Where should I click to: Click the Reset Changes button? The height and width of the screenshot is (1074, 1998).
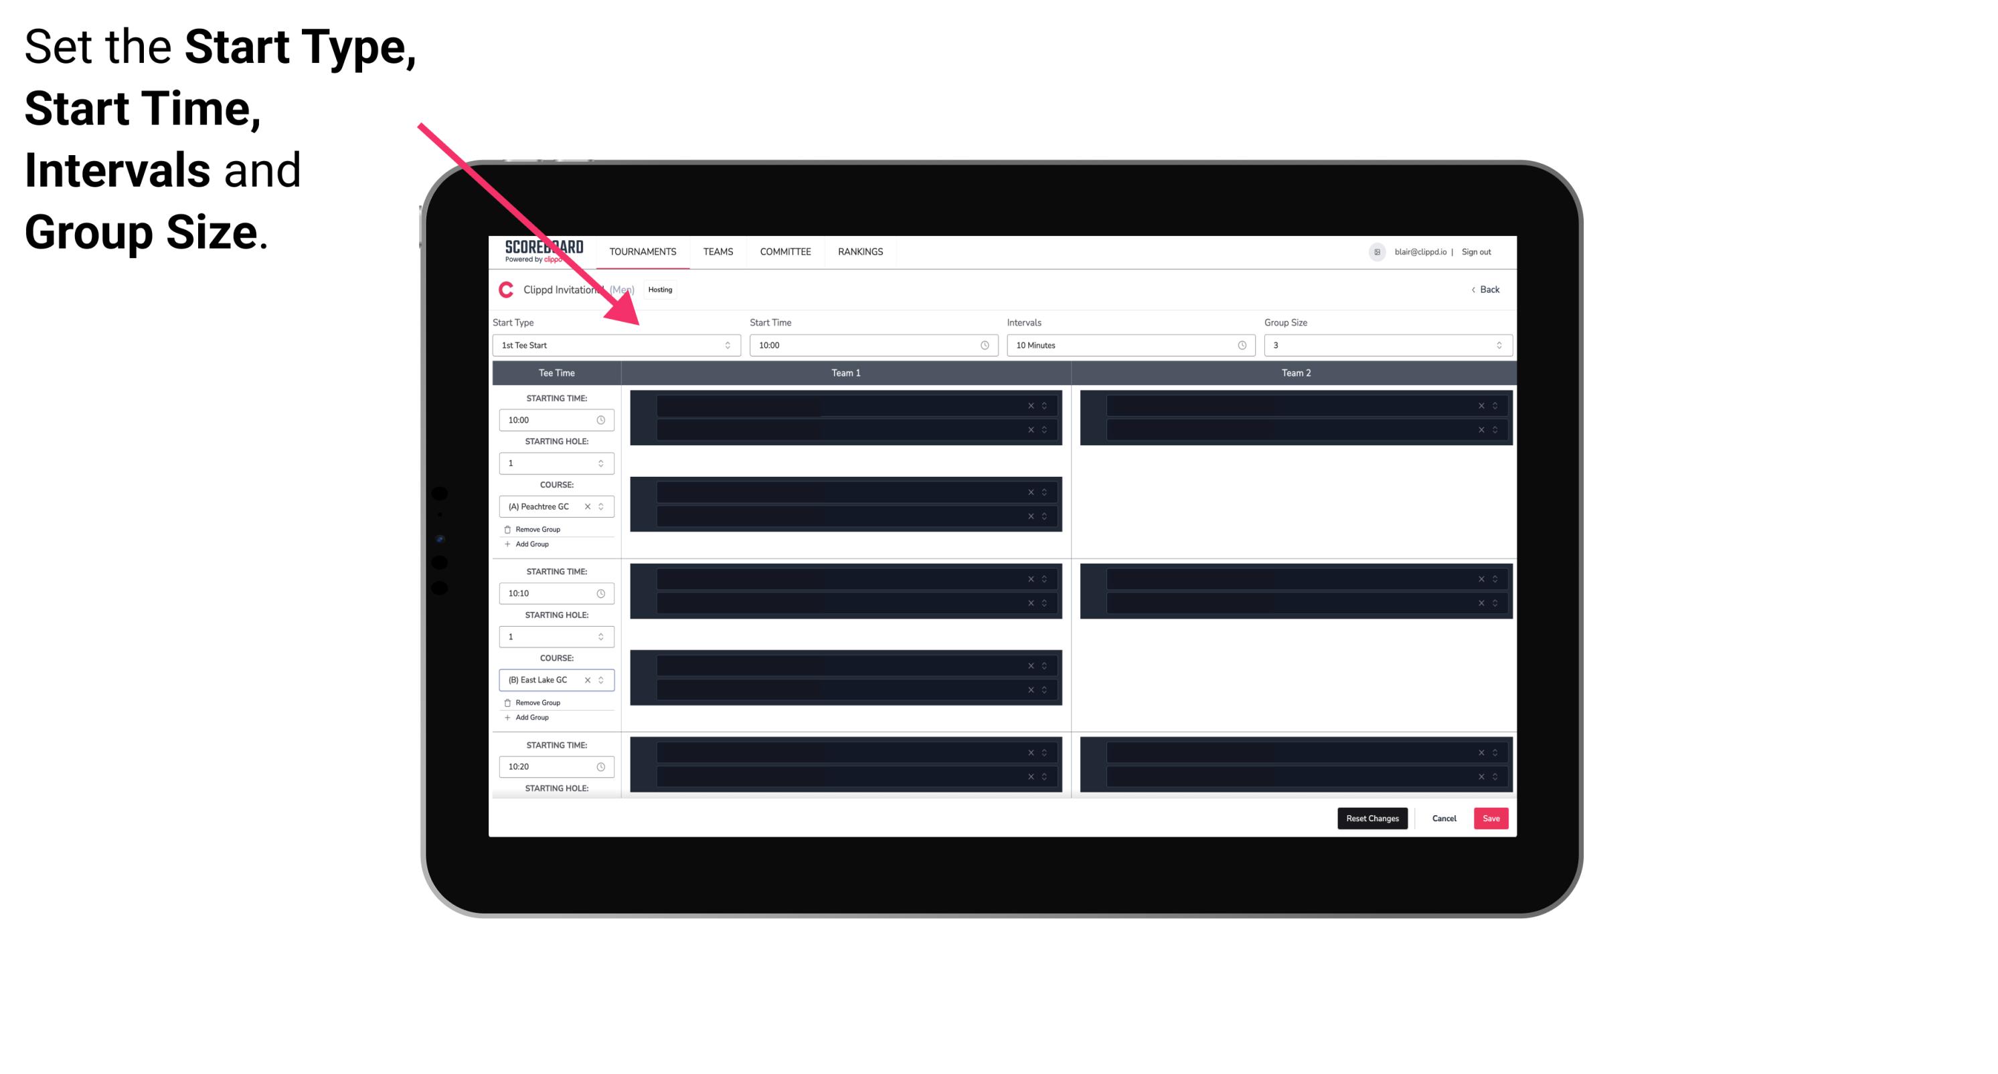(1372, 817)
